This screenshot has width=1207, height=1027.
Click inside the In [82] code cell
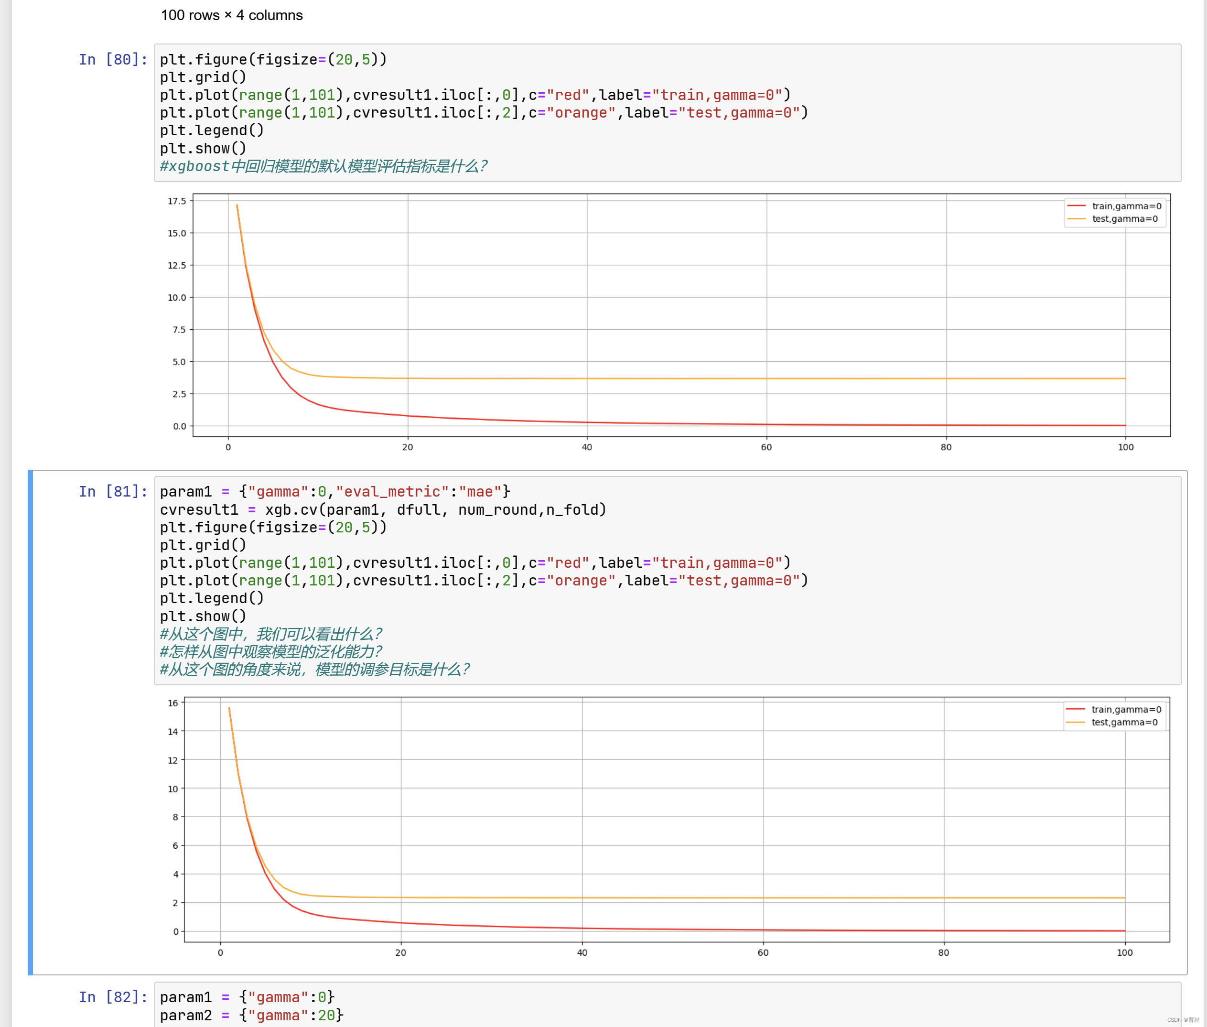tap(668, 1005)
